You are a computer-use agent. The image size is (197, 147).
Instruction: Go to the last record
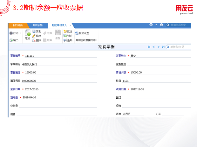[163, 47]
